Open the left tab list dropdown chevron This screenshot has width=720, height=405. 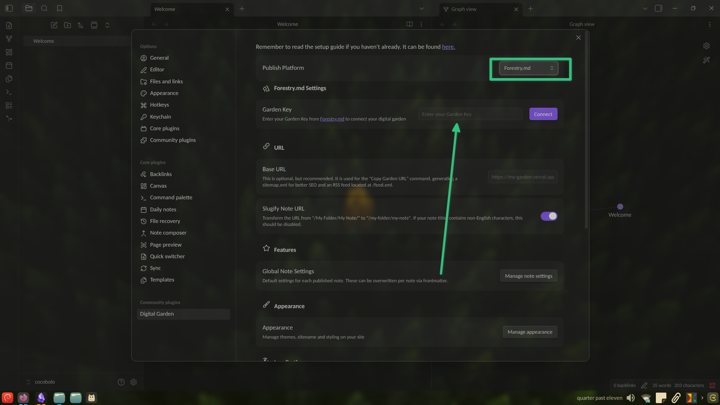pos(422,9)
